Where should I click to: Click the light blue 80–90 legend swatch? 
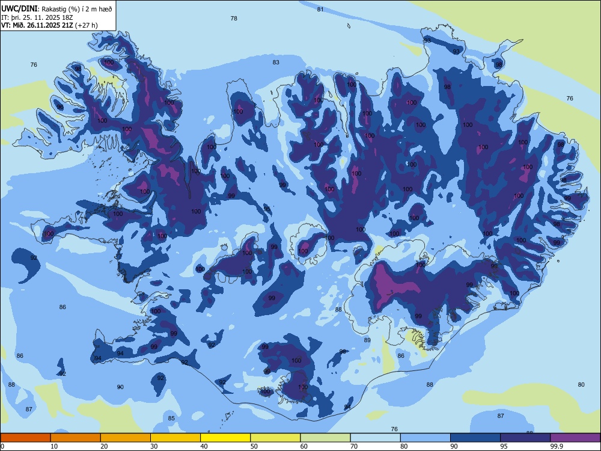[x=426, y=438]
